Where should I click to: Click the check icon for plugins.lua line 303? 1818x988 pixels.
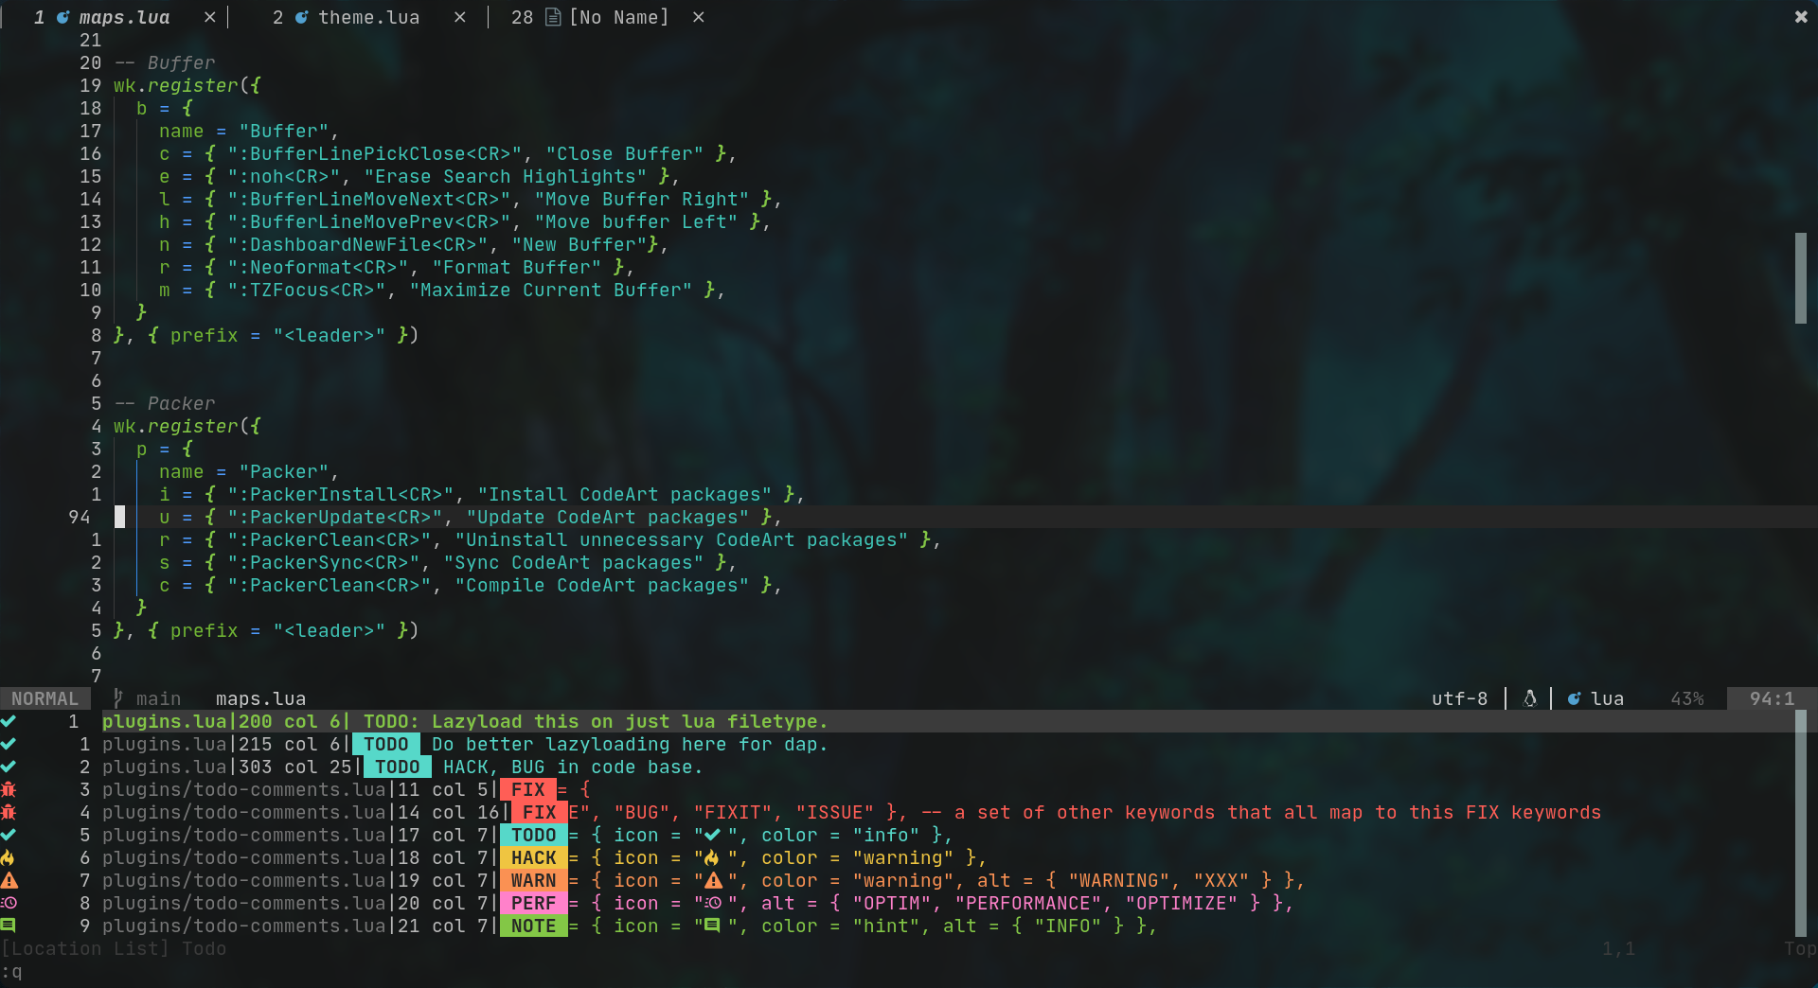pyautogui.click(x=9, y=767)
